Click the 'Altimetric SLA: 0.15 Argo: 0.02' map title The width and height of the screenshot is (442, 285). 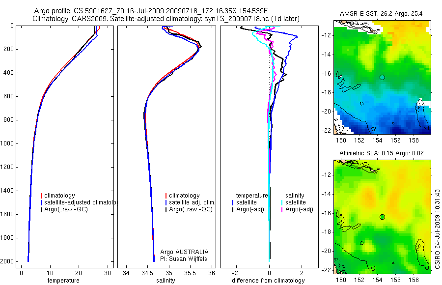382,153
